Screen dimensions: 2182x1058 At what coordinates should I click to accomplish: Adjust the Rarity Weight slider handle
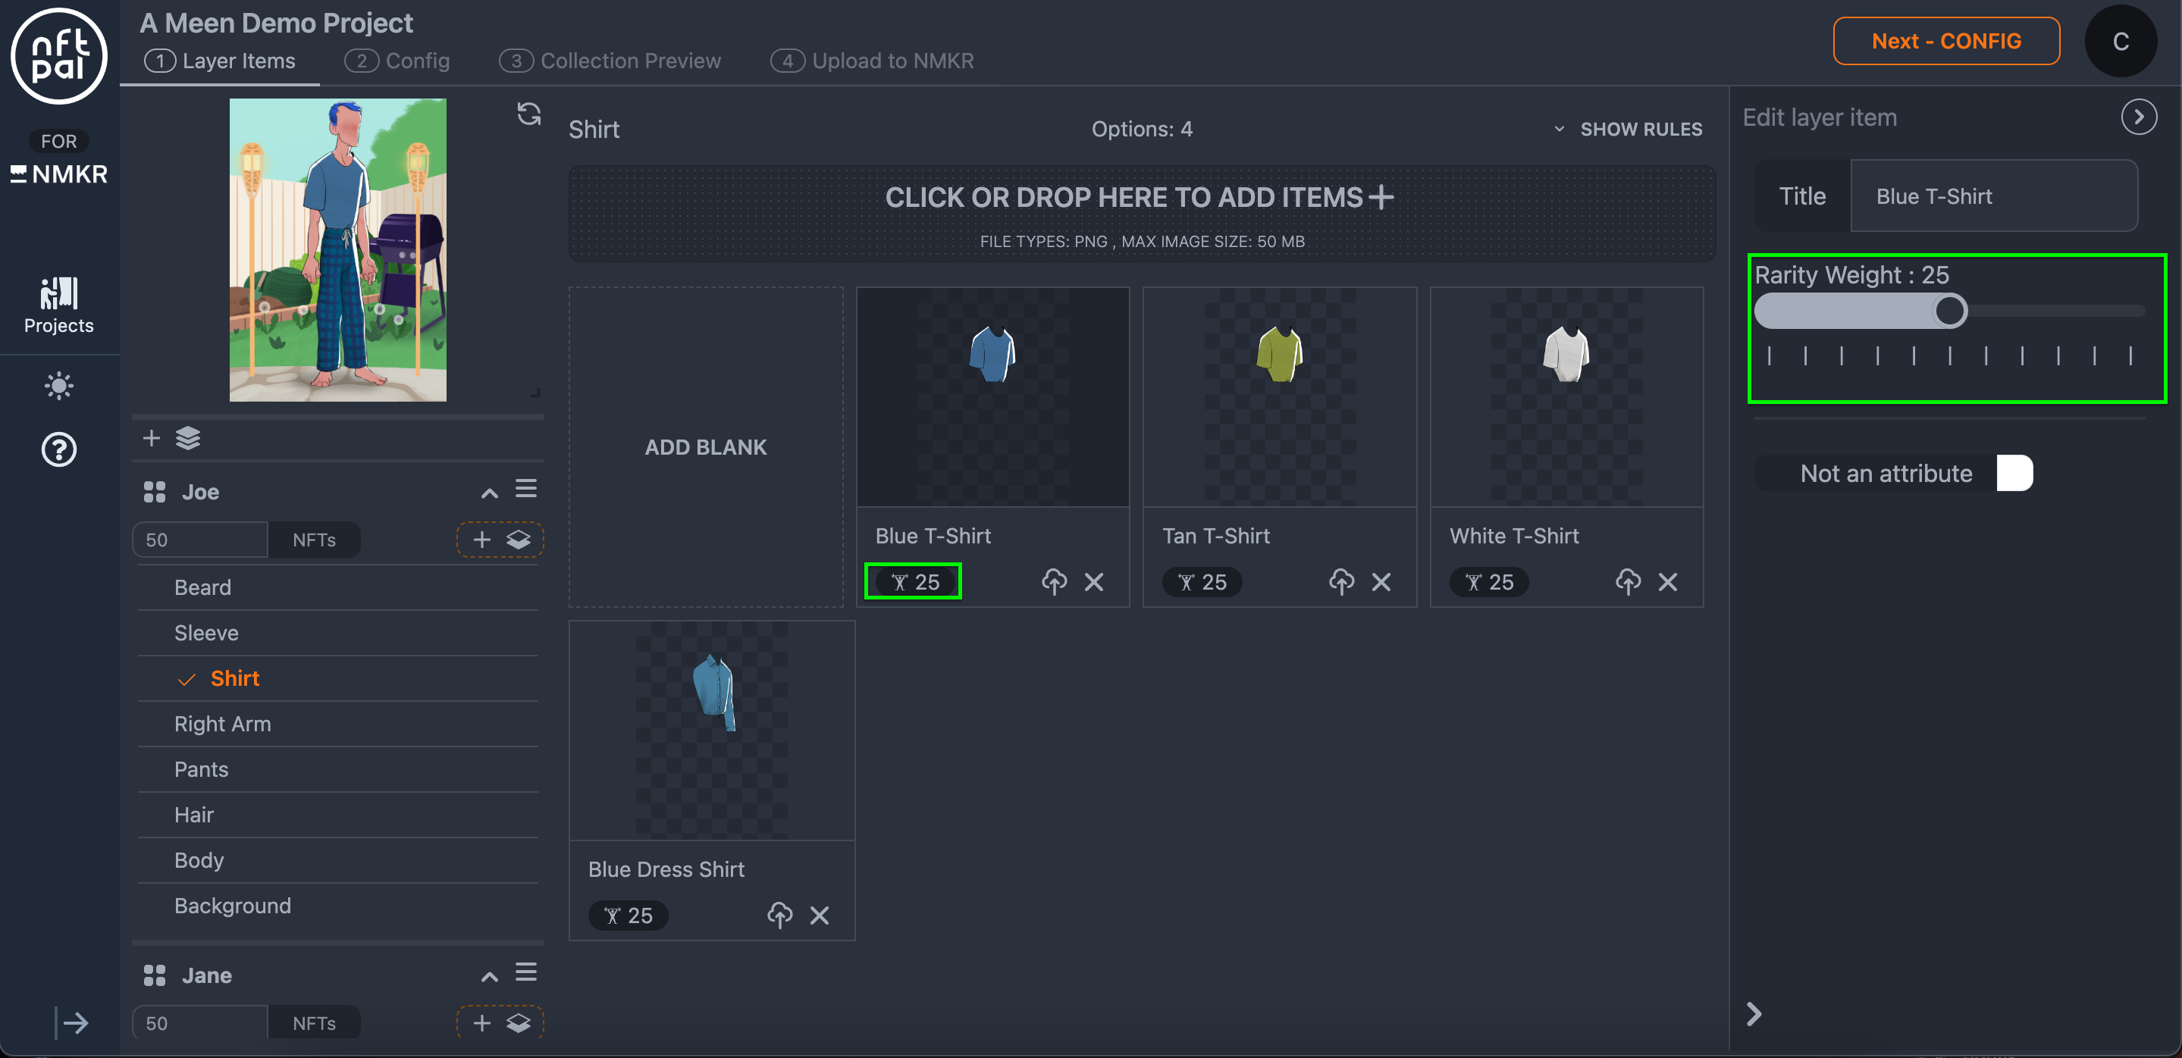[1949, 311]
